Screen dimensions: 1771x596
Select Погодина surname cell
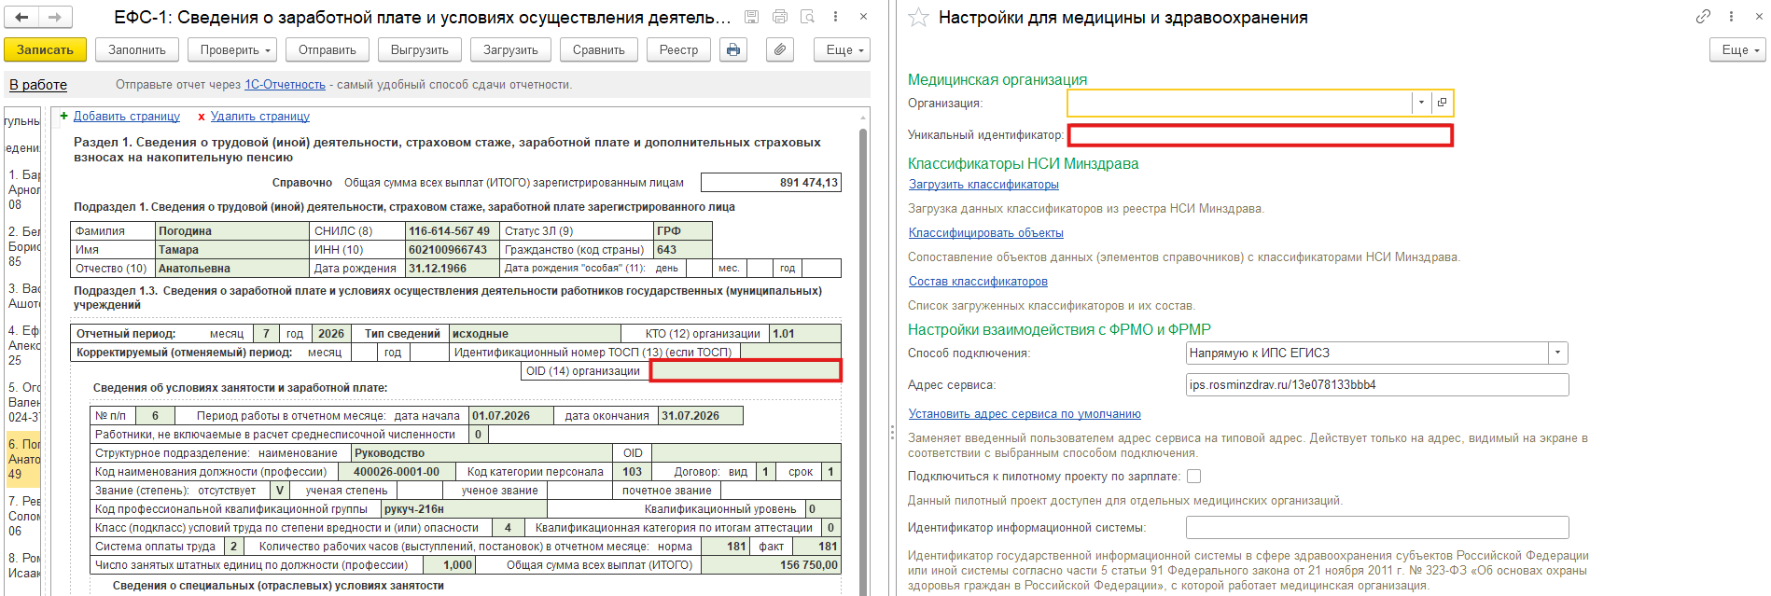[x=232, y=231]
